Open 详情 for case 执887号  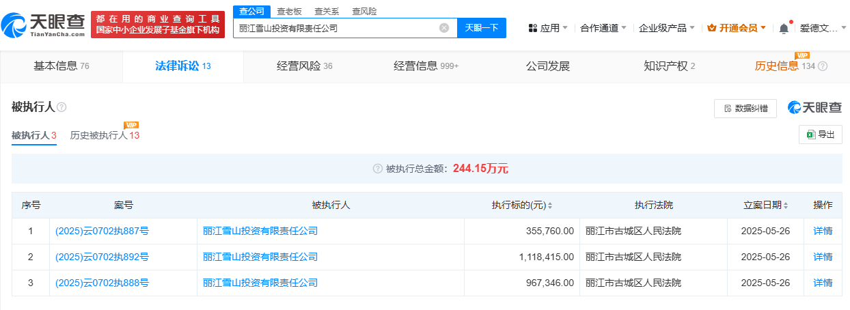coord(823,231)
